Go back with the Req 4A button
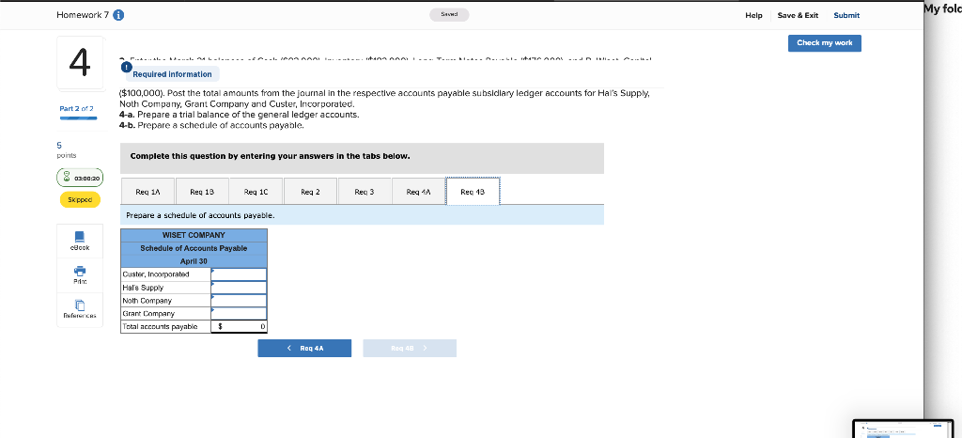Viewport: 962px width, 438px height. coord(304,349)
